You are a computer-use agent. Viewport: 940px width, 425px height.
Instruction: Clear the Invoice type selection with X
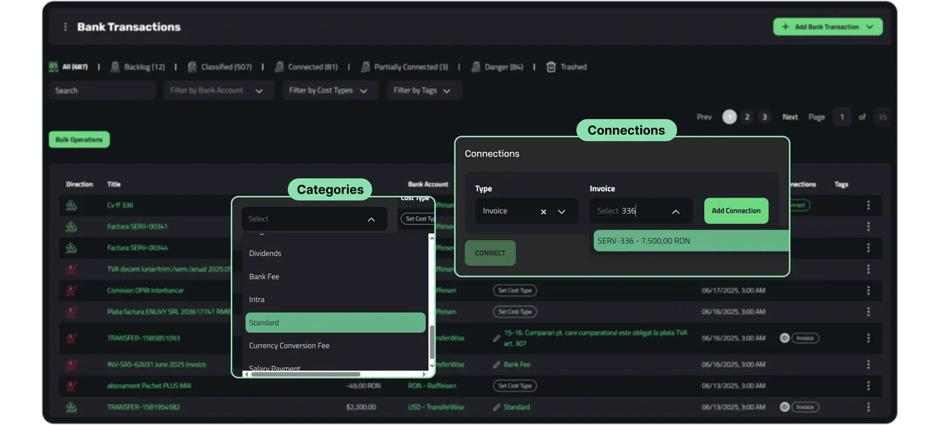(543, 212)
